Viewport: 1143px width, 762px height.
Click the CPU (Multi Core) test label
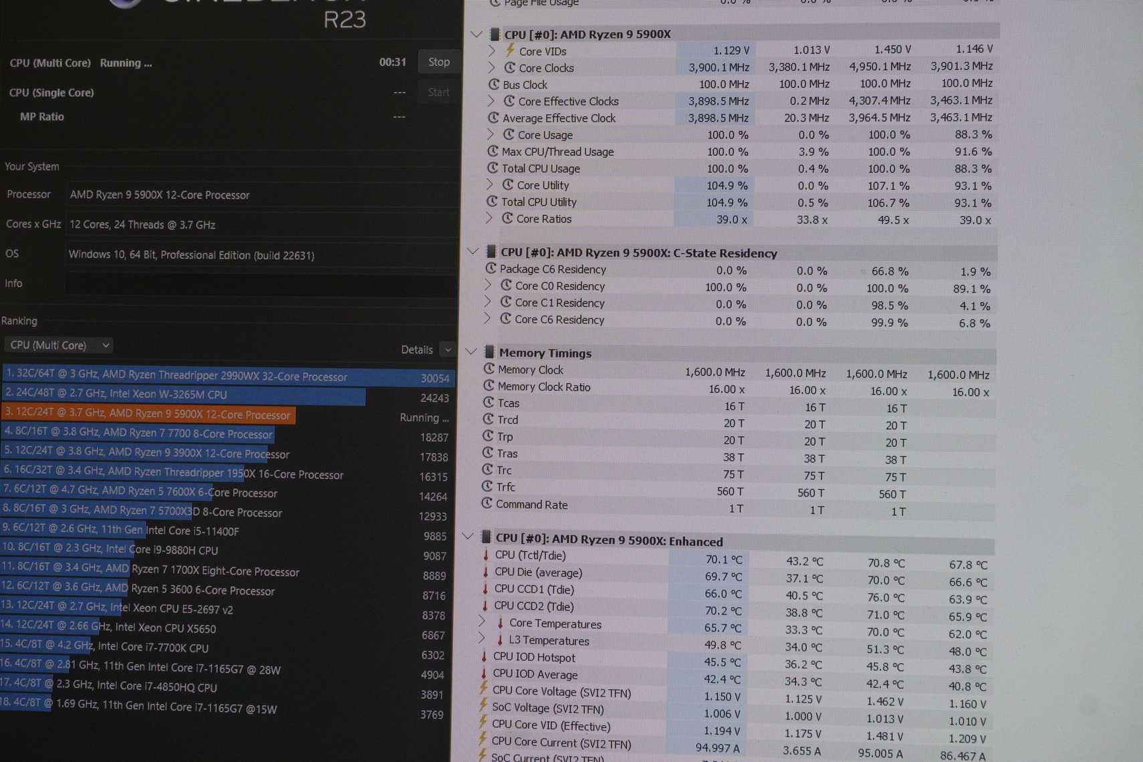coord(50,63)
